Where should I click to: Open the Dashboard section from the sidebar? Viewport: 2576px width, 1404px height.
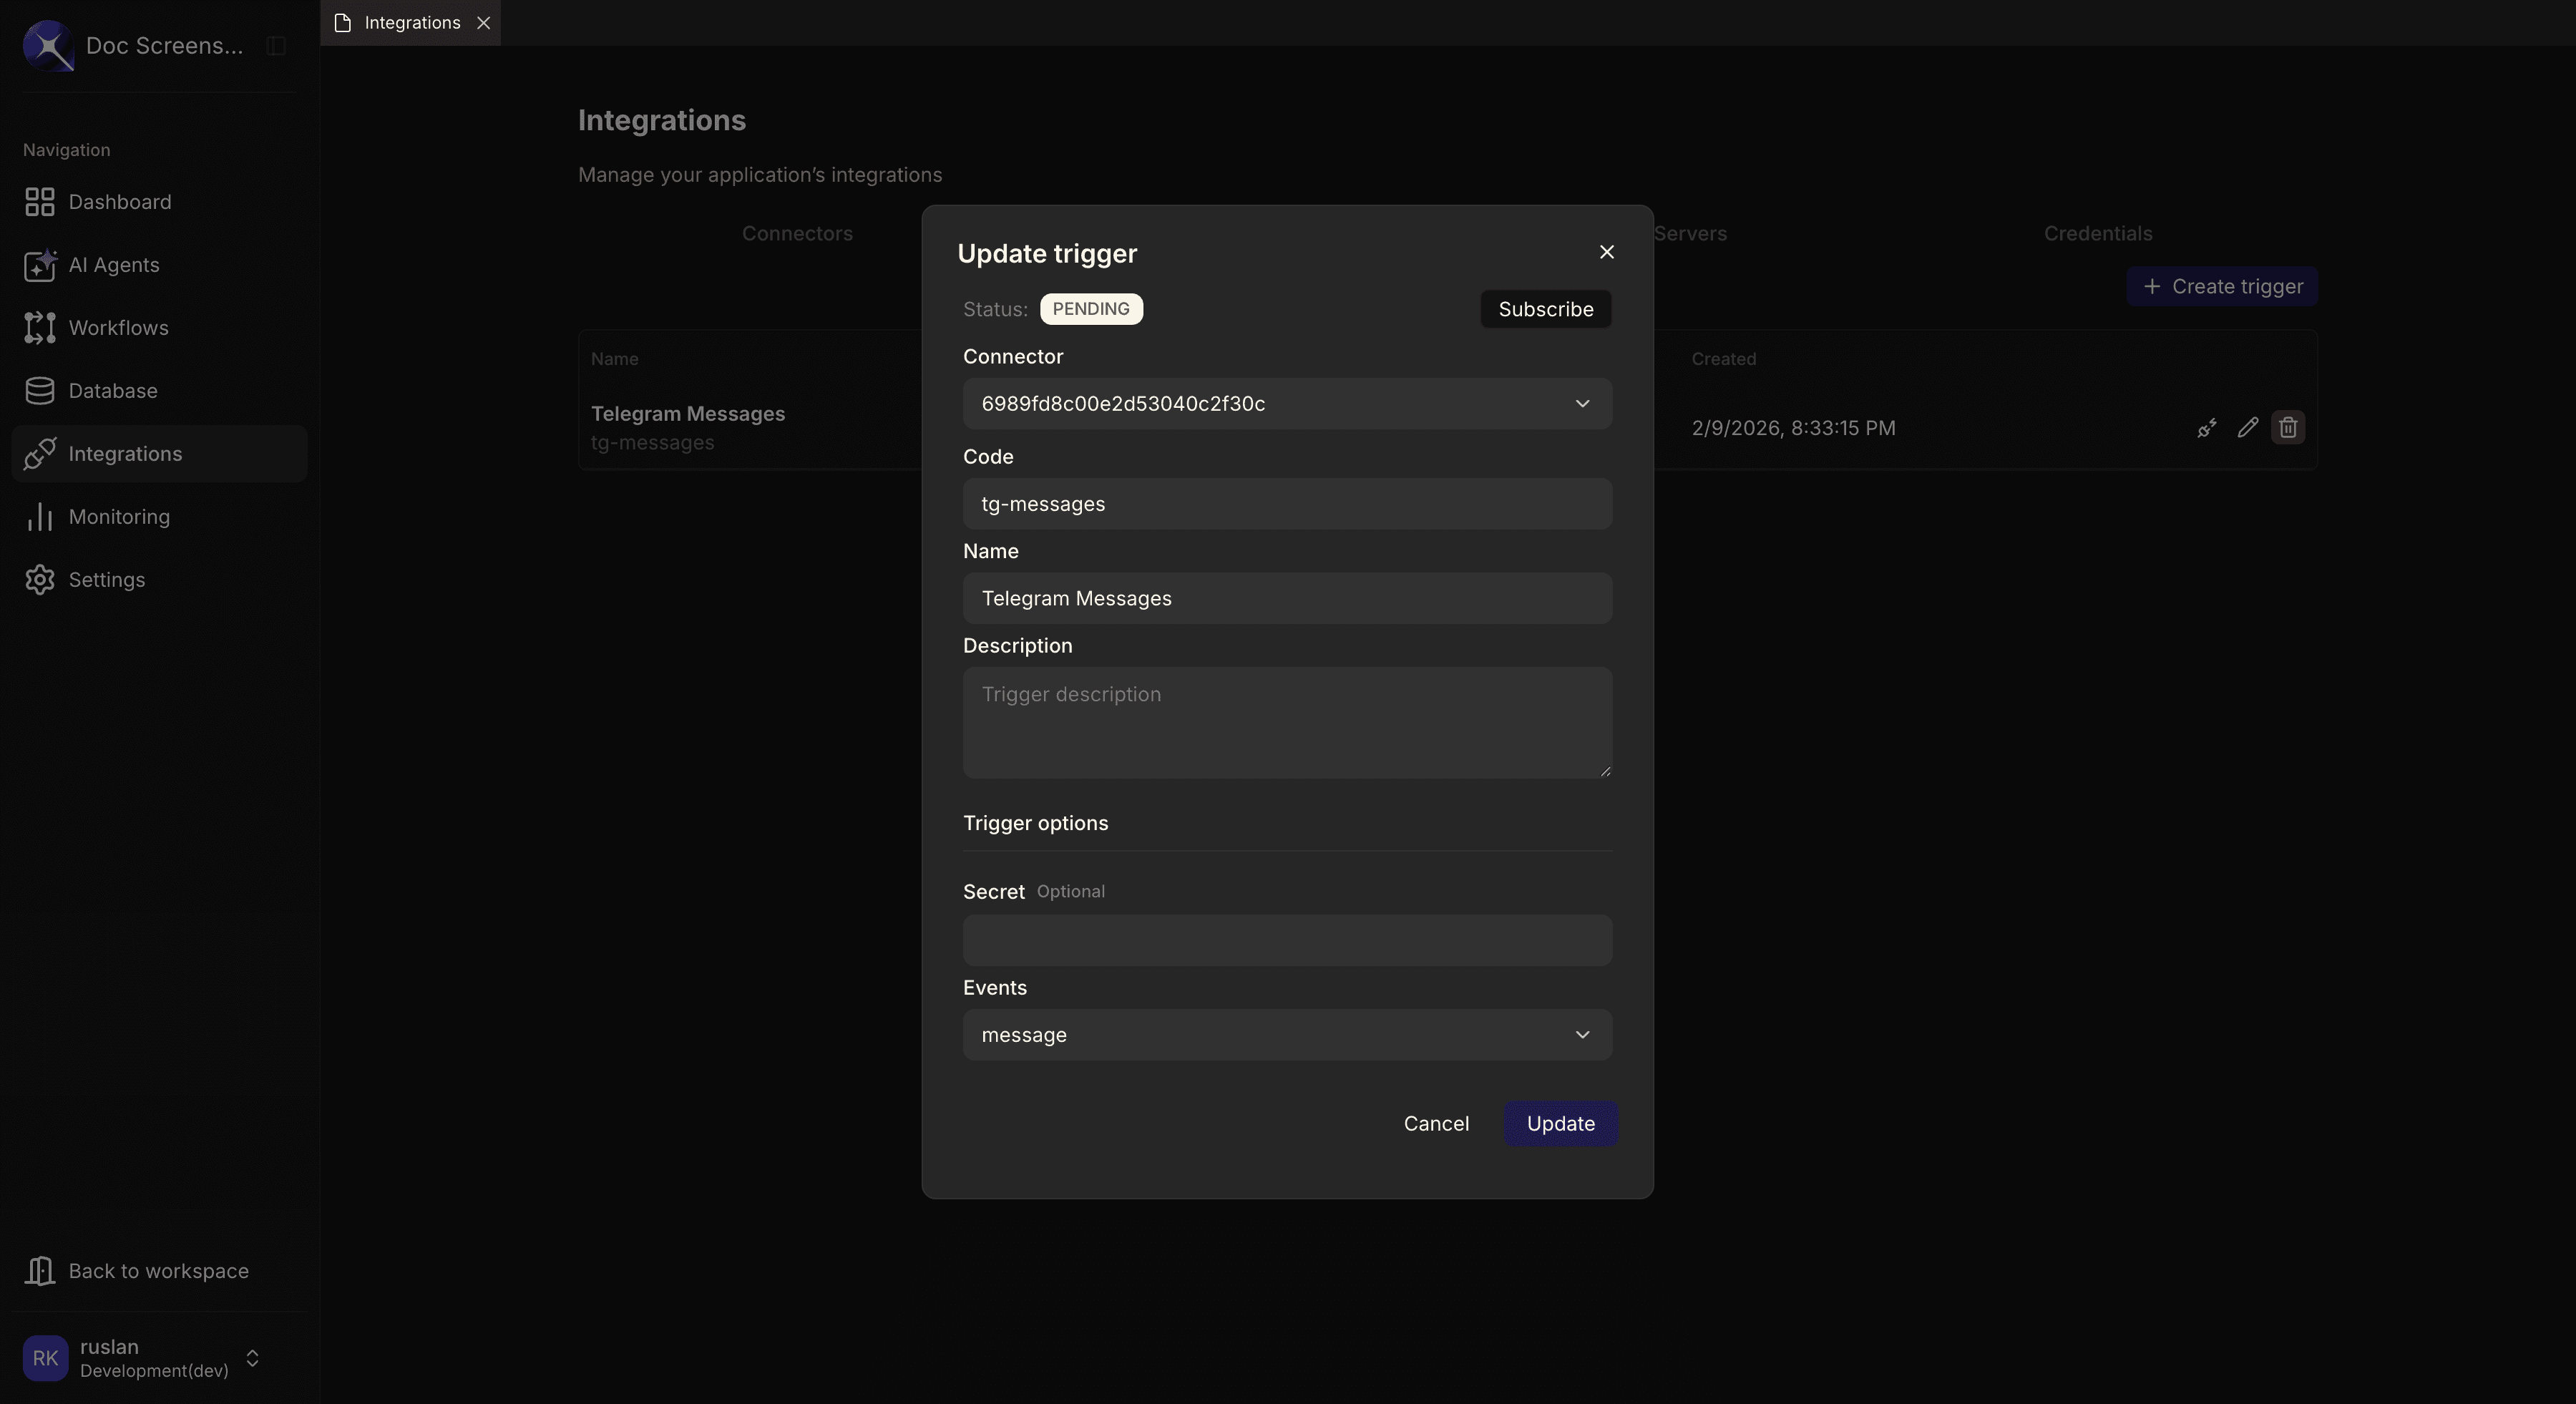coord(119,202)
